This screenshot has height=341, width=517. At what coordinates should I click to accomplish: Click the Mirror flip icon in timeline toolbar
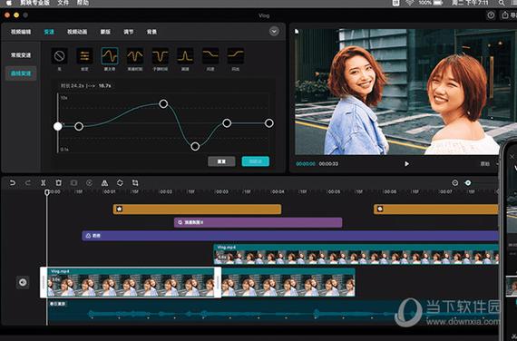tap(104, 182)
